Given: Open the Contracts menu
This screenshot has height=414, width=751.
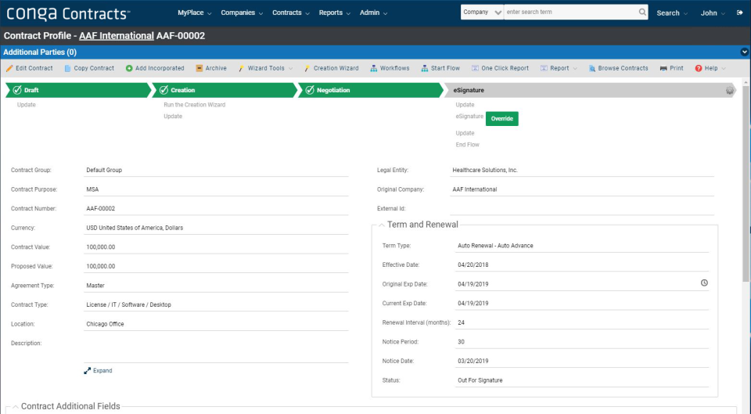Looking at the screenshot, I should 291,13.
